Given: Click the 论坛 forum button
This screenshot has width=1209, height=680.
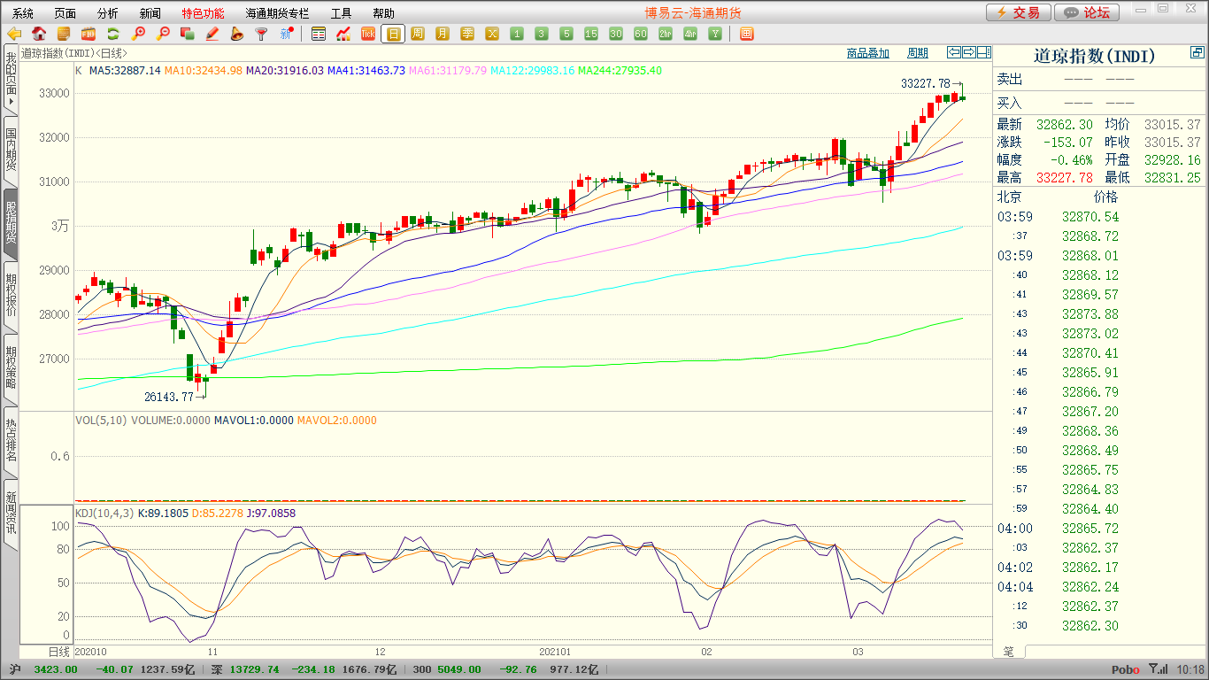Looking at the screenshot, I should (x=1088, y=12).
